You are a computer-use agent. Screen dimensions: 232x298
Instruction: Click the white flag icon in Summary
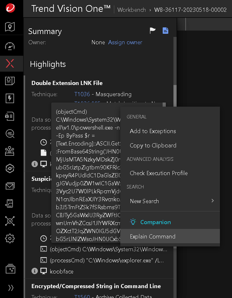click(153, 31)
